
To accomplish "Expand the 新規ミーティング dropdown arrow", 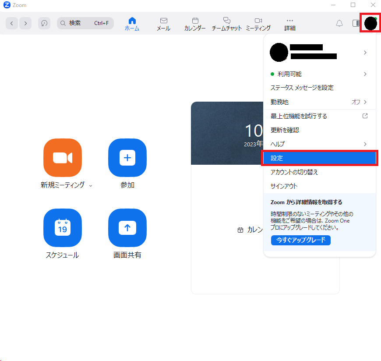I will tap(91, 186).
